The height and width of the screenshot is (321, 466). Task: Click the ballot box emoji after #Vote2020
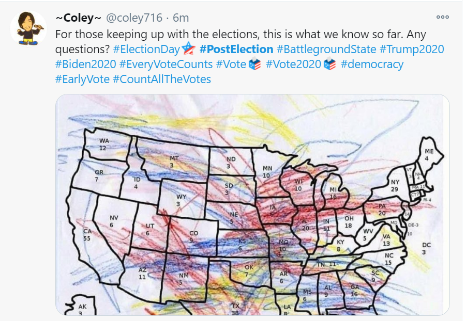[x=330, y=65]
